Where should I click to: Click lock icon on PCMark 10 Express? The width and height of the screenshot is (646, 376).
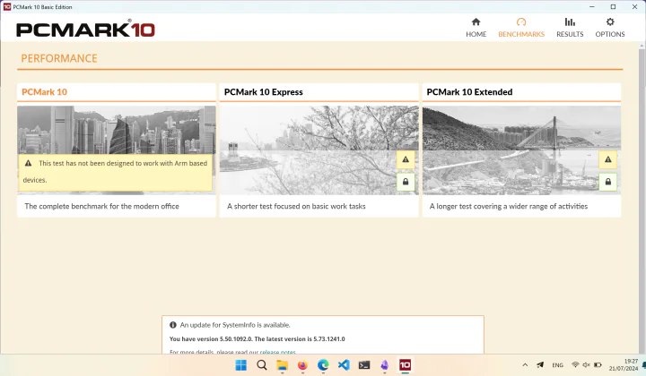pos(406,182)
